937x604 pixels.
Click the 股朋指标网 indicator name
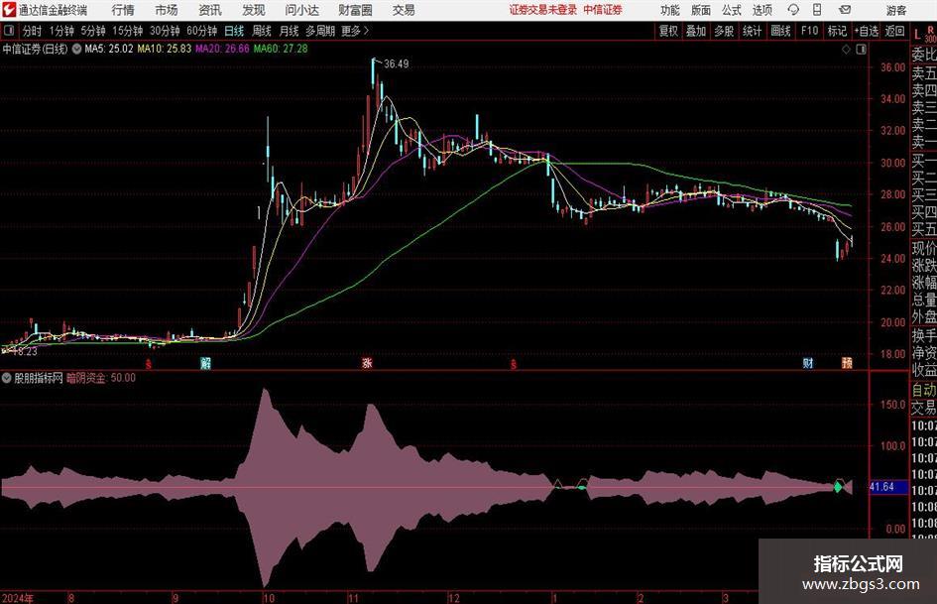pos(39,378)
